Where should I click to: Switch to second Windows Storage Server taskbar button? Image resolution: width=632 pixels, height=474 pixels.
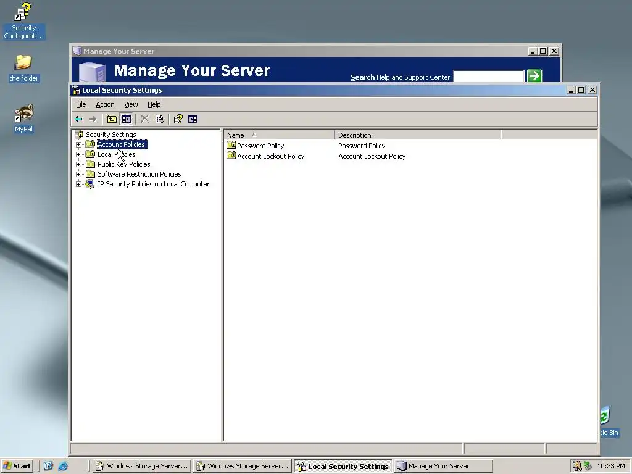coord(242,466)
